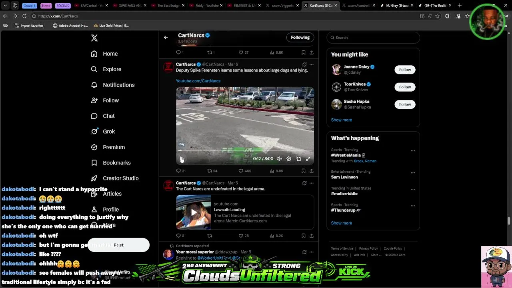Share the Mar 6 CartNarcs post
This screenshot has height=288, width=512.
click(311, 171)
